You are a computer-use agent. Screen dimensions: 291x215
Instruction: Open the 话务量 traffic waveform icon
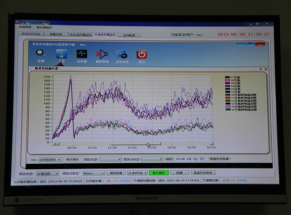click(x=81, y=55)
